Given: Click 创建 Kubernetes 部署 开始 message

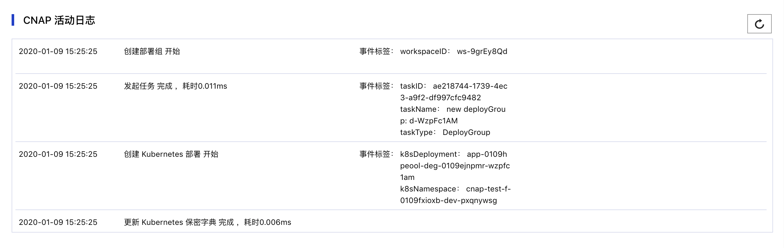Looking at the screenshot, I should 171,154.
